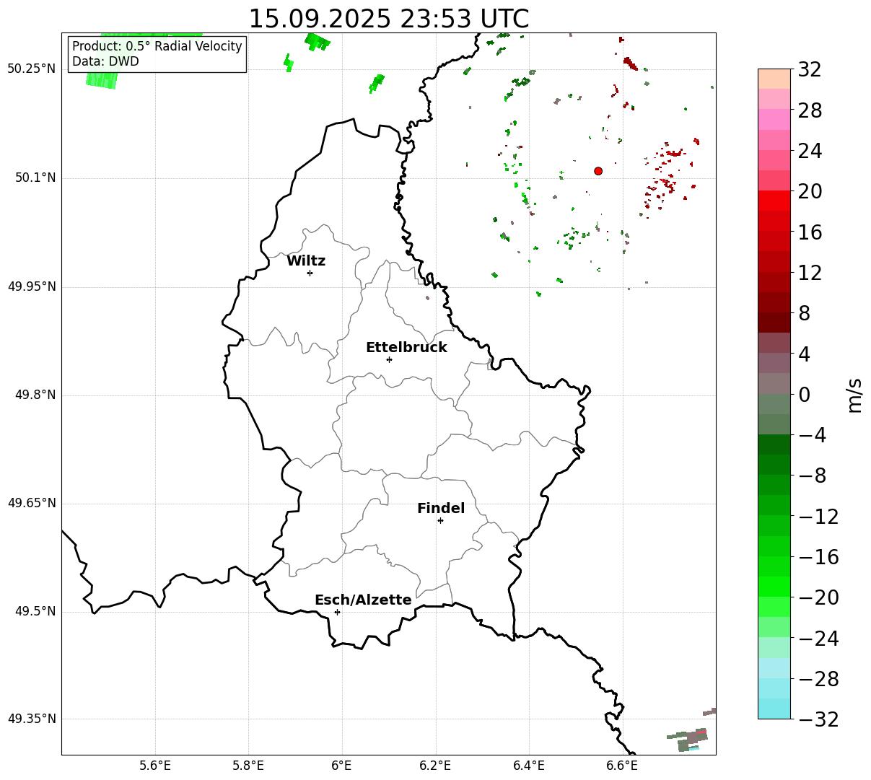Click the peach swatch topping the colorbar
The width and height of the screenshot is (871, 780).
[774, 79]
